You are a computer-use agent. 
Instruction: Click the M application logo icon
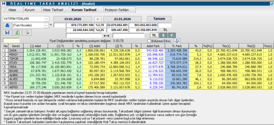tap(4, 3)
